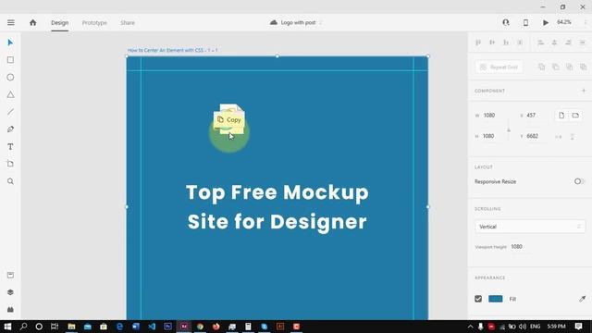Select the Pen tool

(x=10, y=129)
